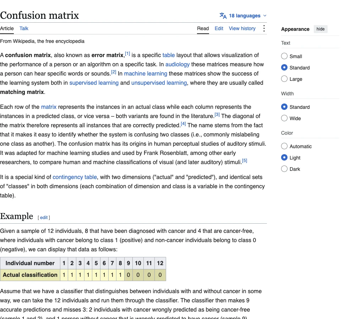The height and width of the screenshot is (319, 345).
Task: Open the Edit tab
Action: tap(219, 29)
